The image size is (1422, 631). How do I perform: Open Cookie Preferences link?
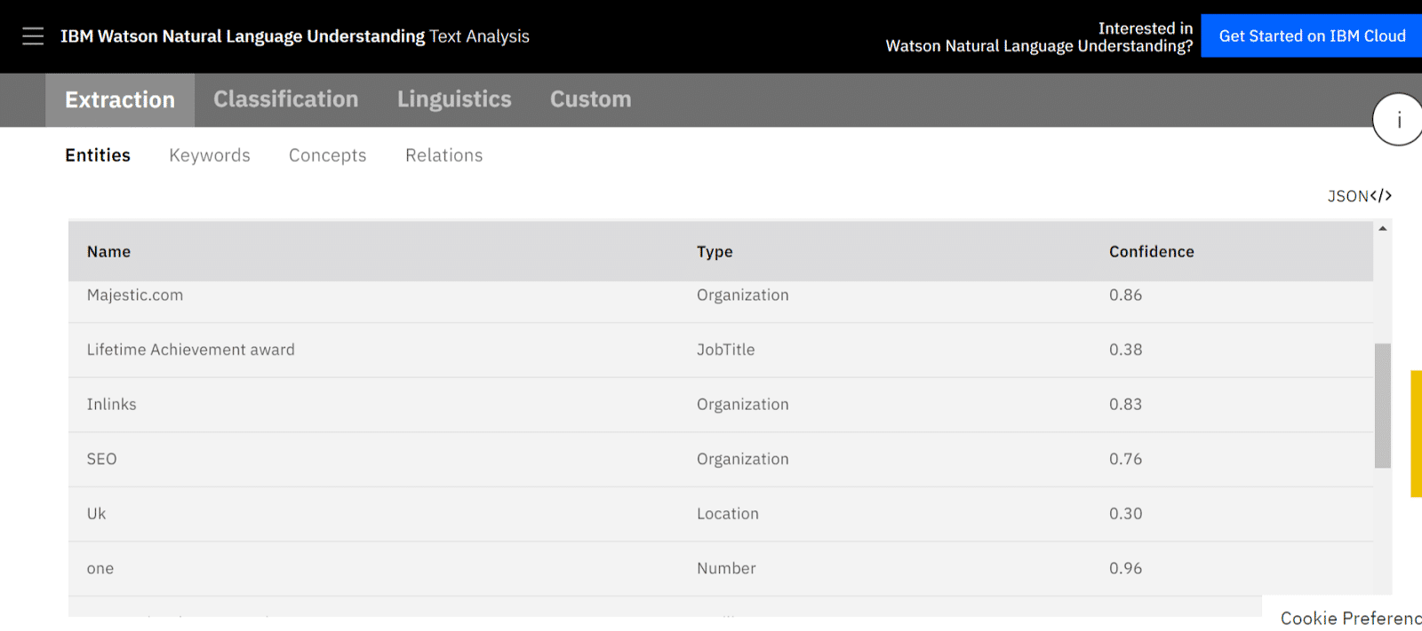[x=1351, y=619]
